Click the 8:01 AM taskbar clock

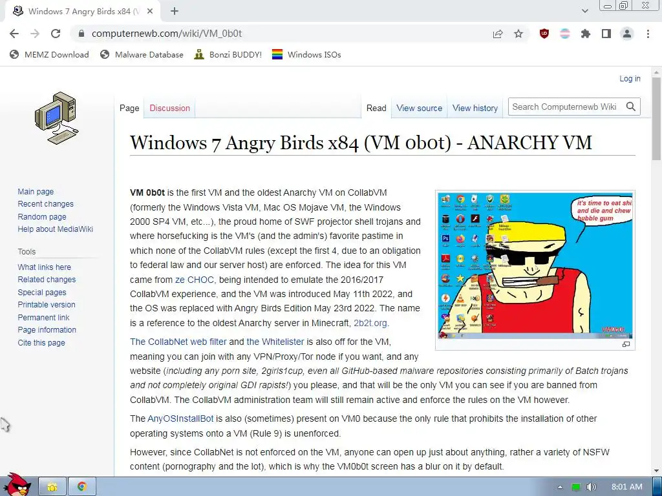[x=626, y=487]
